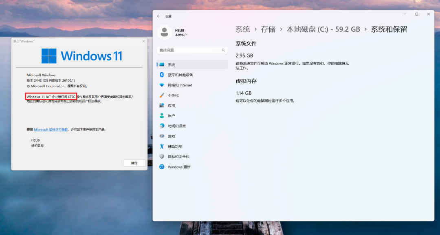The width and height of the screenshot is (440, 235).
Task: Close the Settings window
Action: 428,14
